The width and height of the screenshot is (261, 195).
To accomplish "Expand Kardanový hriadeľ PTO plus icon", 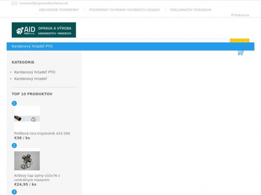I will [x=10, y=72].
